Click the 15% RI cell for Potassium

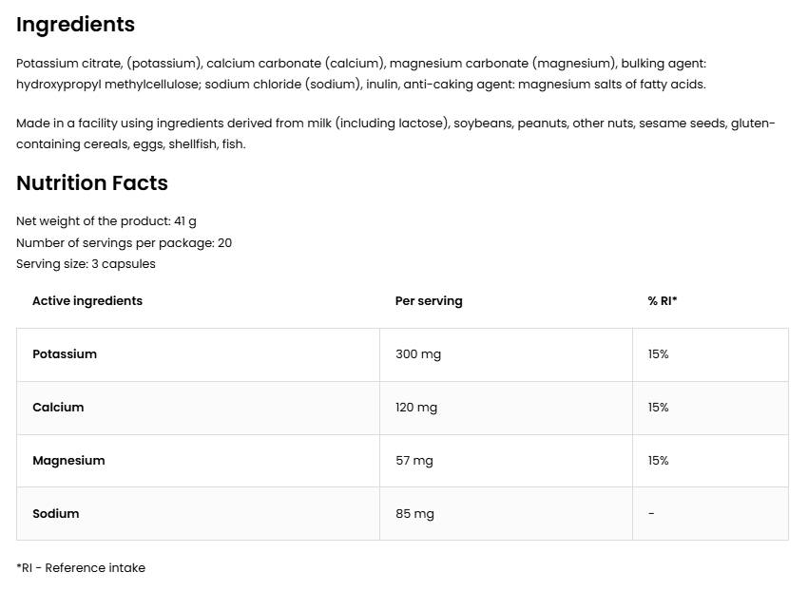[659, 354]
